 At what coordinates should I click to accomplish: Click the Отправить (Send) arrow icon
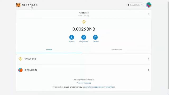coord(84,37)
